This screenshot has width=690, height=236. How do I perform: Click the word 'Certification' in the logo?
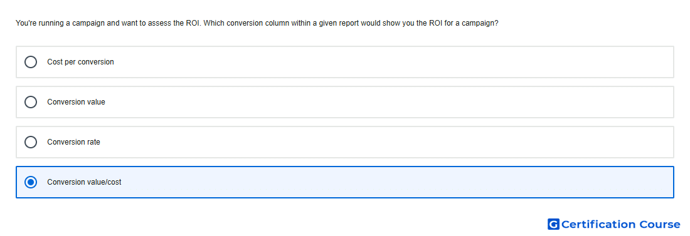598,224
